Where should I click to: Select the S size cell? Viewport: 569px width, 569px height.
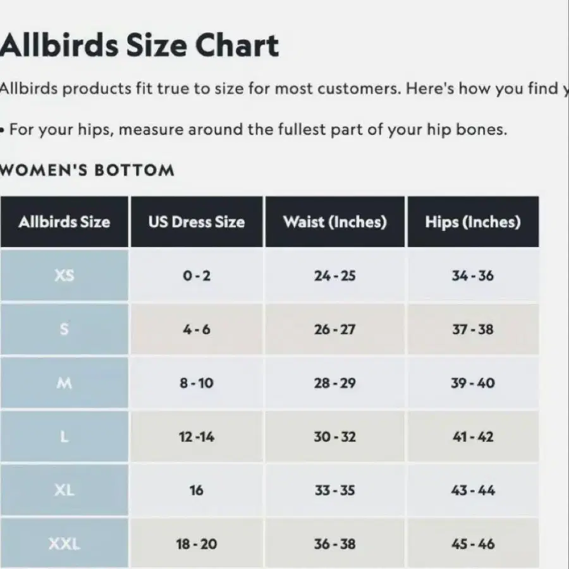point(64,329)
